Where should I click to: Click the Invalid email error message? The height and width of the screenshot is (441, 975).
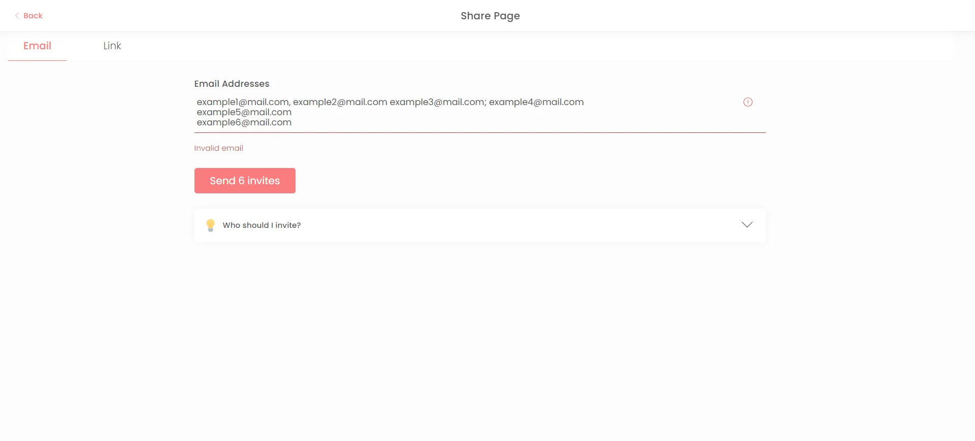click(218, 148)
